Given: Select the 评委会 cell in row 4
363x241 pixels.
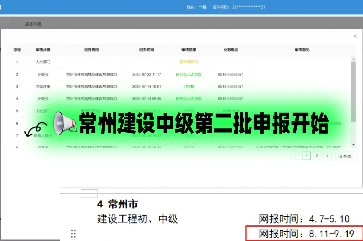Looking at the screenshot, I should [43, 99].
